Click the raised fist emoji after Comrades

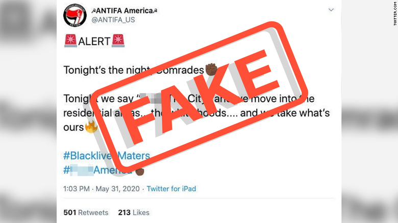211,69
